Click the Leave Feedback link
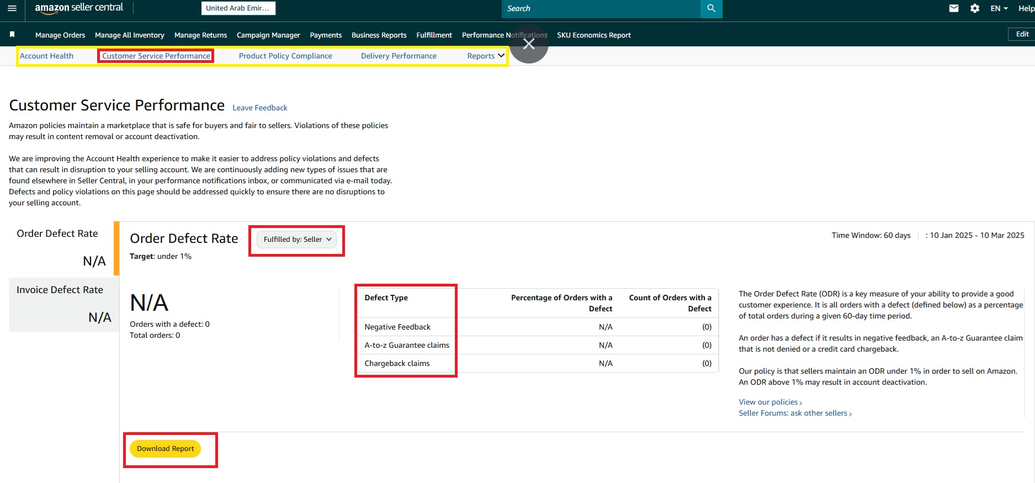Image resolution: width=1035 pixels, height=483 pixels. 260,108
